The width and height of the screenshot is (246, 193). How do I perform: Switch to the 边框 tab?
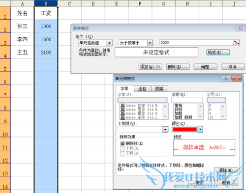pos(142,89)
